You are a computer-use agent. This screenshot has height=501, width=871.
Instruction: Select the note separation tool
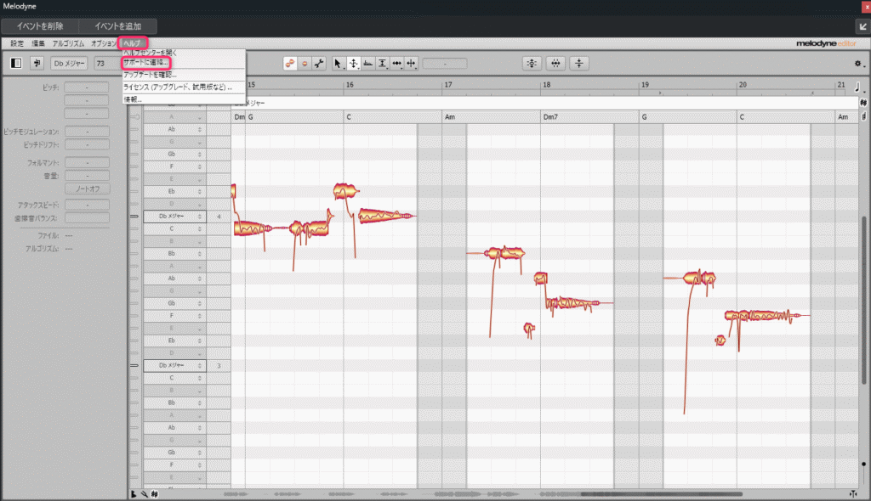point(412,63)
